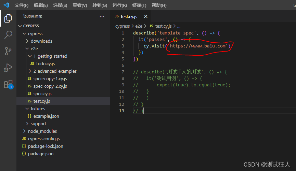Open package.json file

(63, 154)
